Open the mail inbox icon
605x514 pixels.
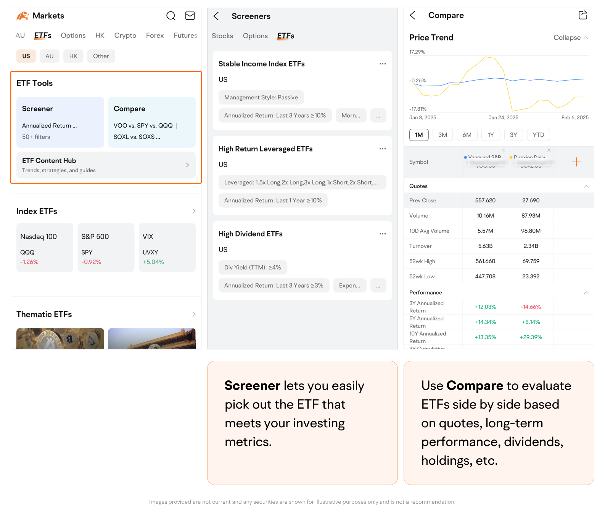(x=190, y=16)
